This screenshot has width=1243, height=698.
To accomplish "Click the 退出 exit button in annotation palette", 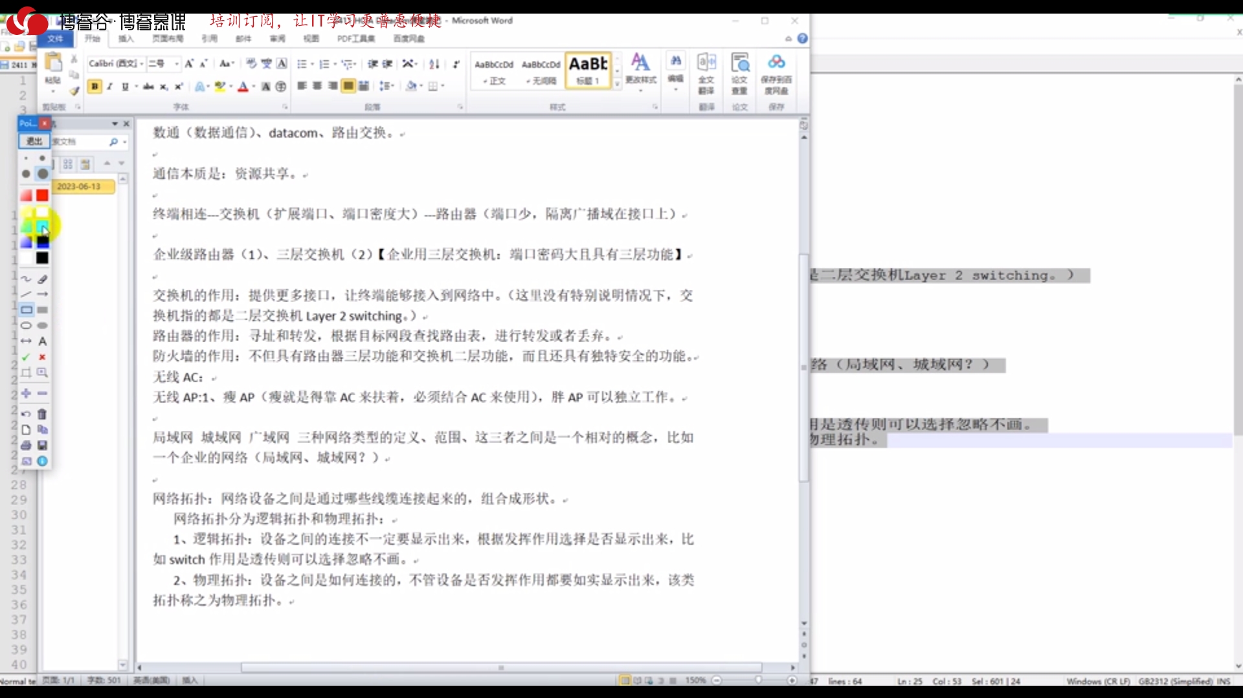I will tap(34, 141).
